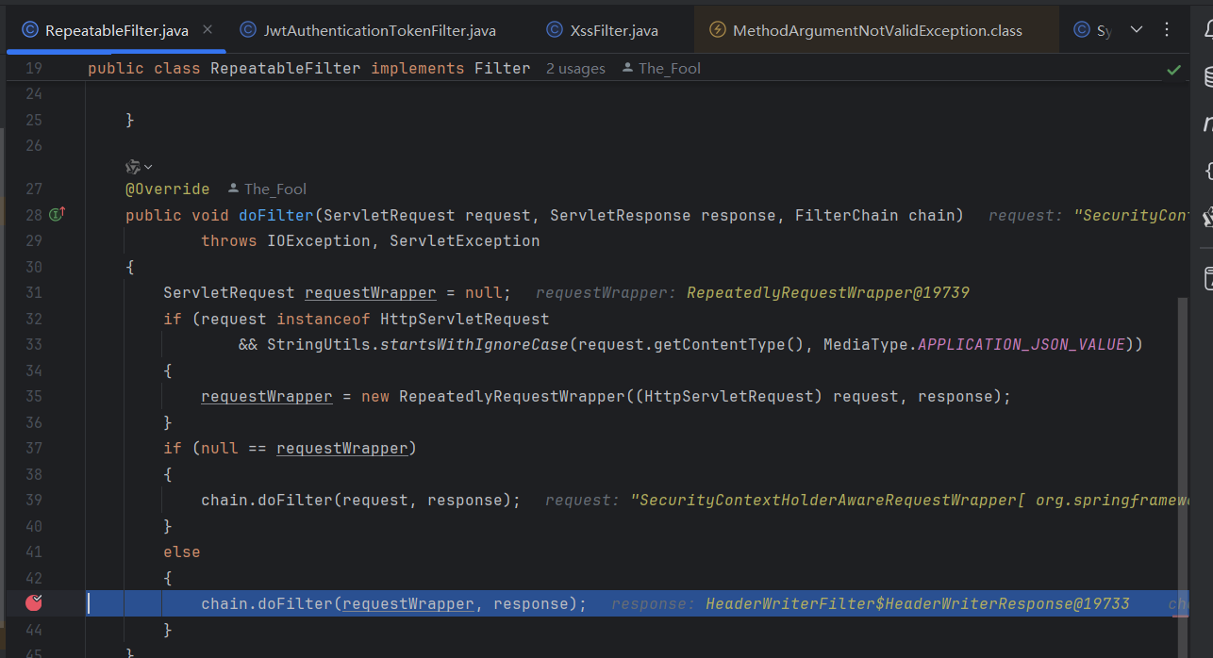1213x658 pixels.
Task: Click lightning icon on MethodArgumentNotValidException tab
Action: click(718, 30)
